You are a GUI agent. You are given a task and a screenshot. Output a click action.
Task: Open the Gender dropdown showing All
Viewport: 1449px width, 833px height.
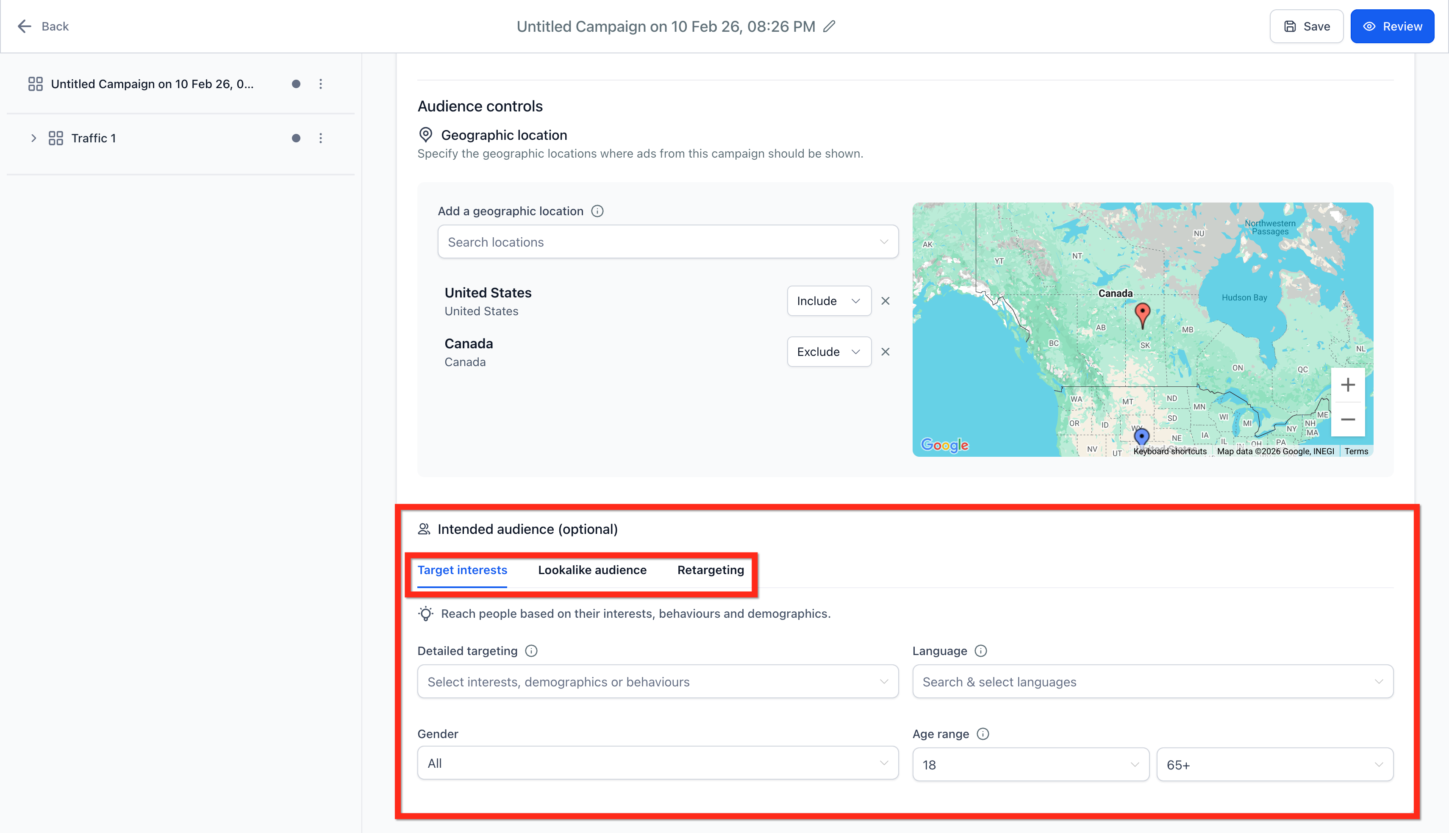point(657,763)
